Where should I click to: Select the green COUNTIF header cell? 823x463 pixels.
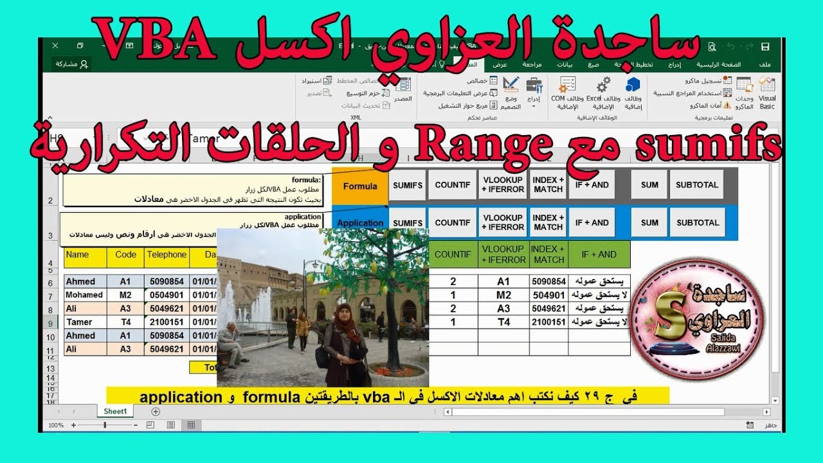point(453,255)
